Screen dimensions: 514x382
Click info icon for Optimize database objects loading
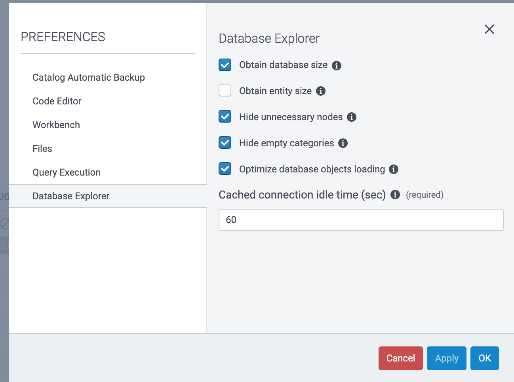click(x=394, y=169)
